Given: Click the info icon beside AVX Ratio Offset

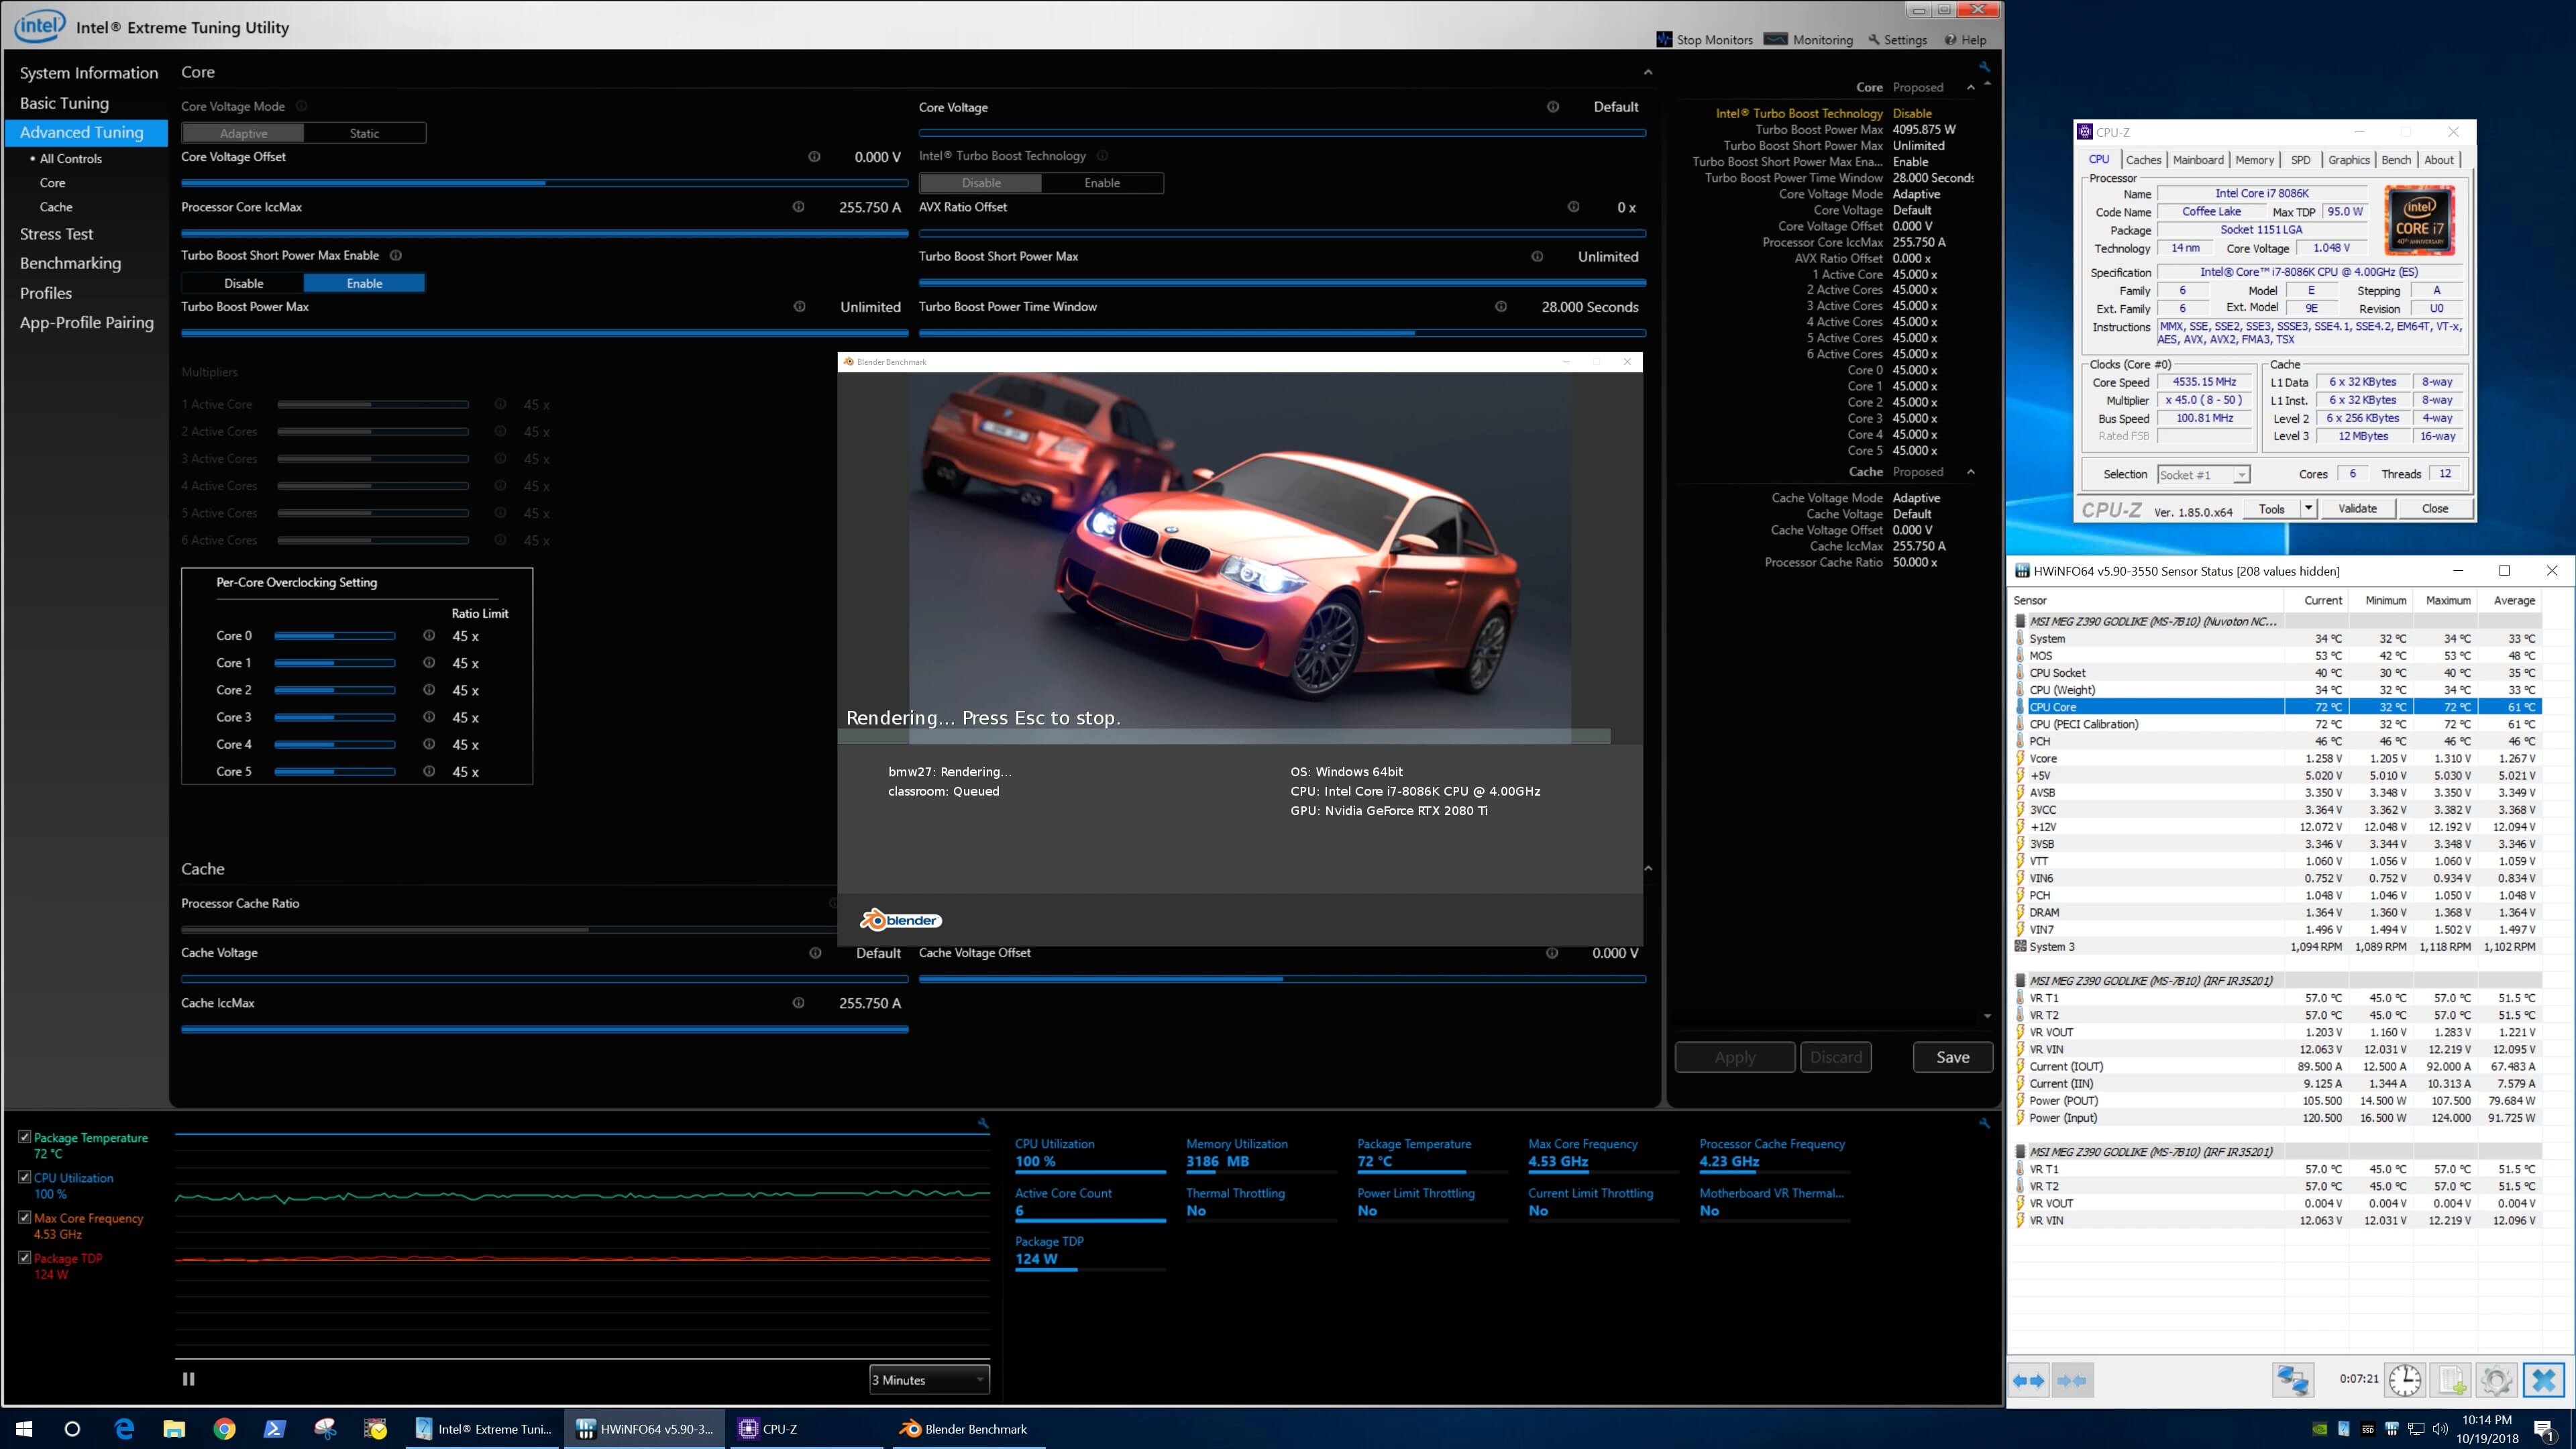Looking at the screenshot, I should pos(1573,207).
